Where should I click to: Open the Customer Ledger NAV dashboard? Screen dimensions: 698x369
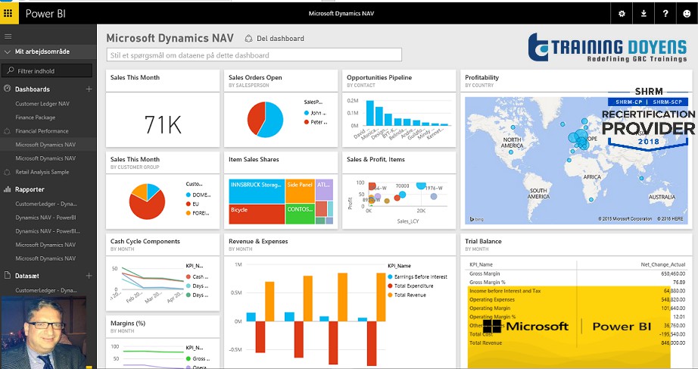[42, 104]
